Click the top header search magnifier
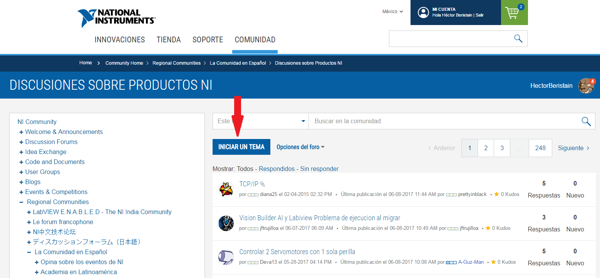Viewport: 600px width, 278px height. (x=518, y=39)
